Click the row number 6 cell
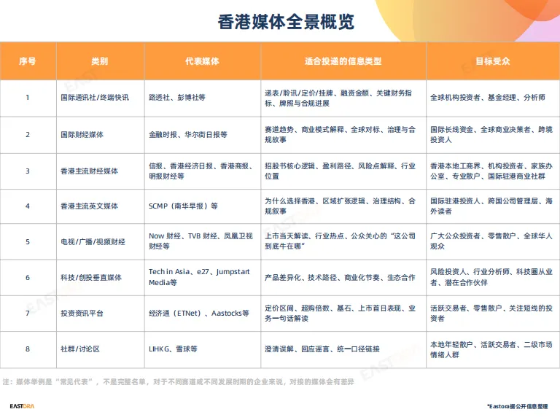This screenshot has height=420, width=560. click(28, 277)
